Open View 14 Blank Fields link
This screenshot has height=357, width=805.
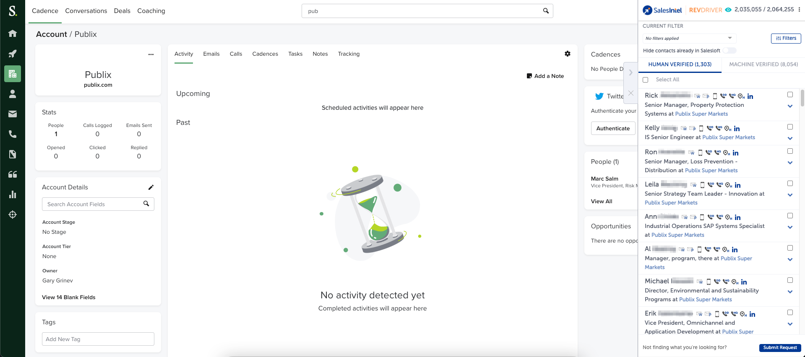tap(69, 297)
